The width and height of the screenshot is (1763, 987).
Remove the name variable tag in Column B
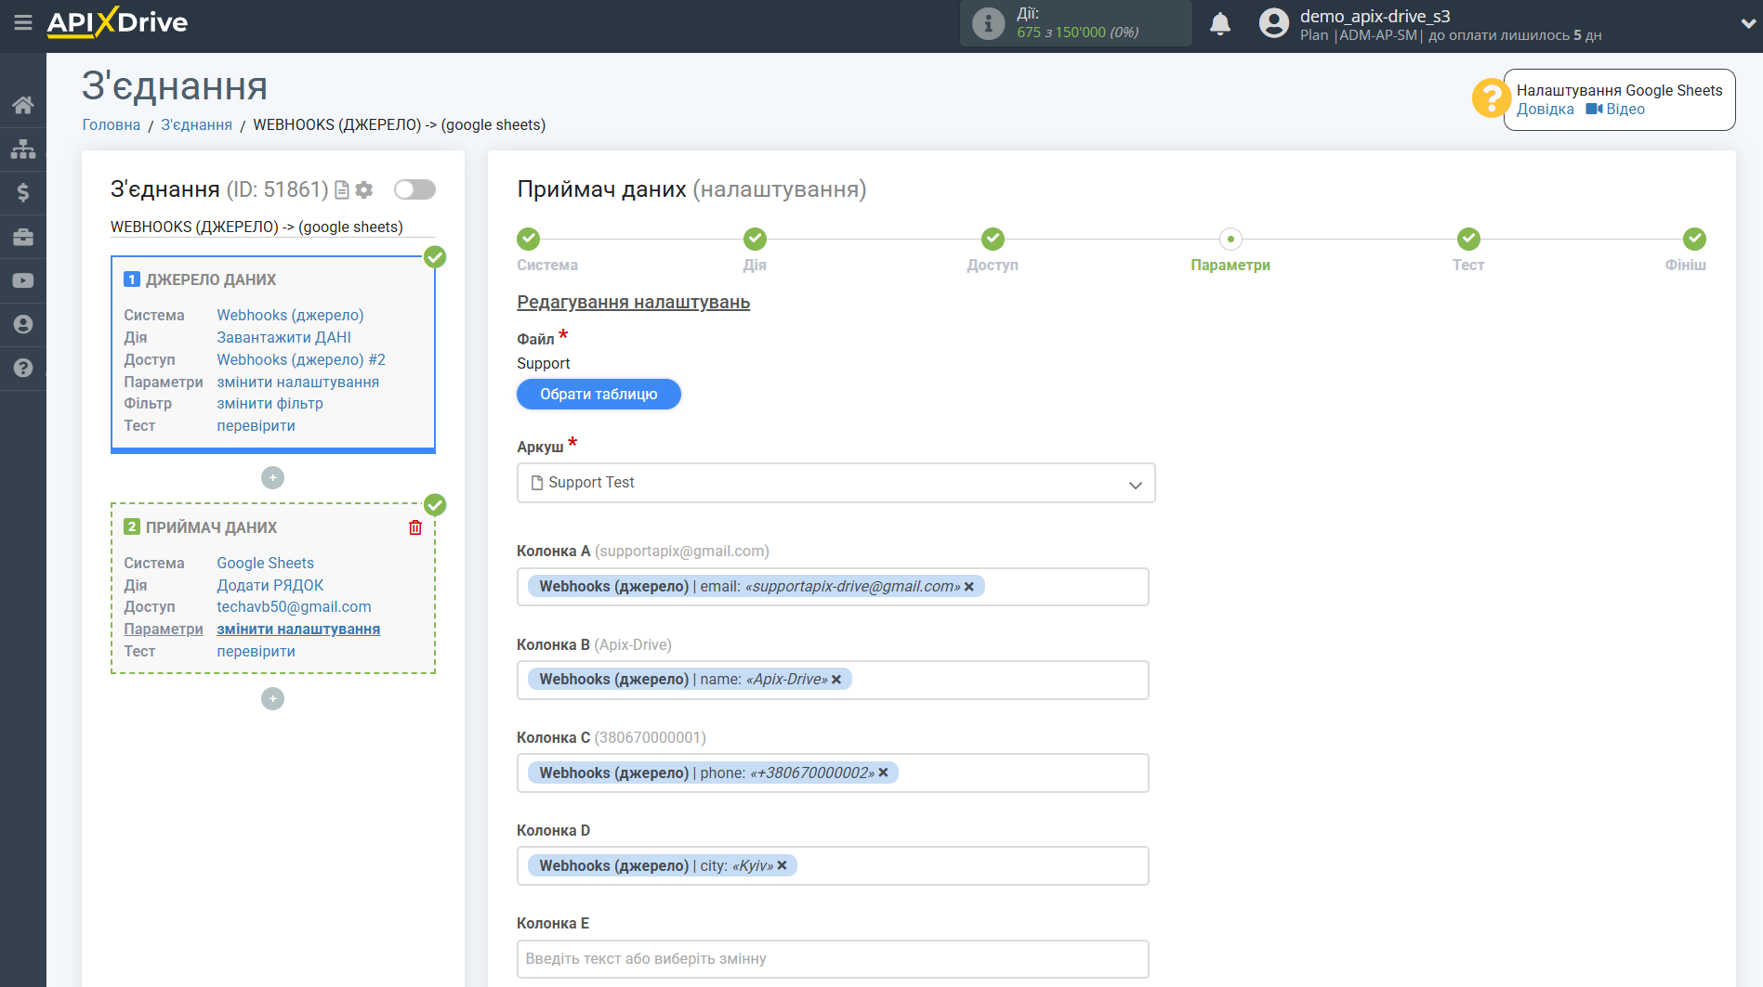pos(836,680)
